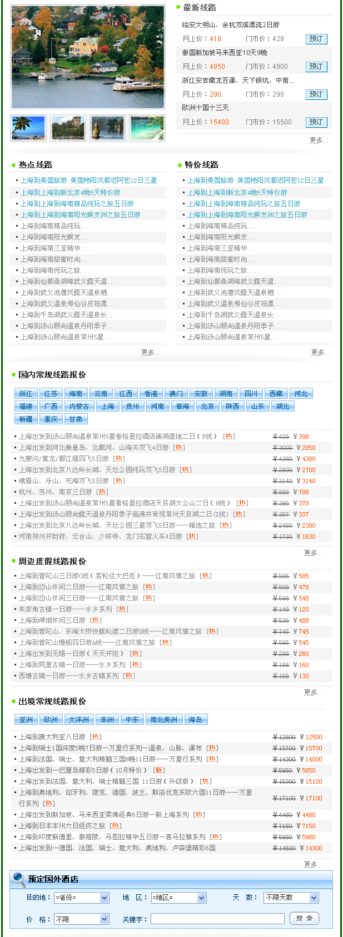Select the 重庆 tab
The width and height of the screenshot is (343, 937).
click(51, 419)
